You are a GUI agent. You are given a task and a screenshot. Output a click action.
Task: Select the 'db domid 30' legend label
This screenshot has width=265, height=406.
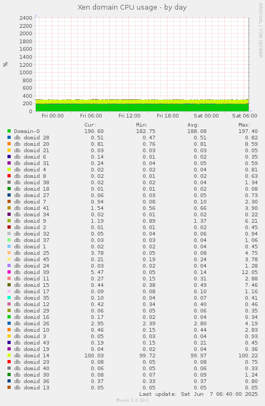(31, 375)
